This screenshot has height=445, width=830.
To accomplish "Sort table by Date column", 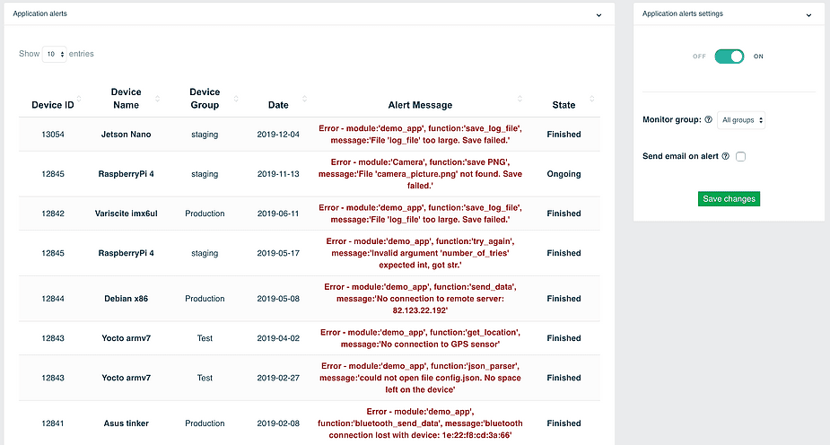I will [x=278, y=105].
